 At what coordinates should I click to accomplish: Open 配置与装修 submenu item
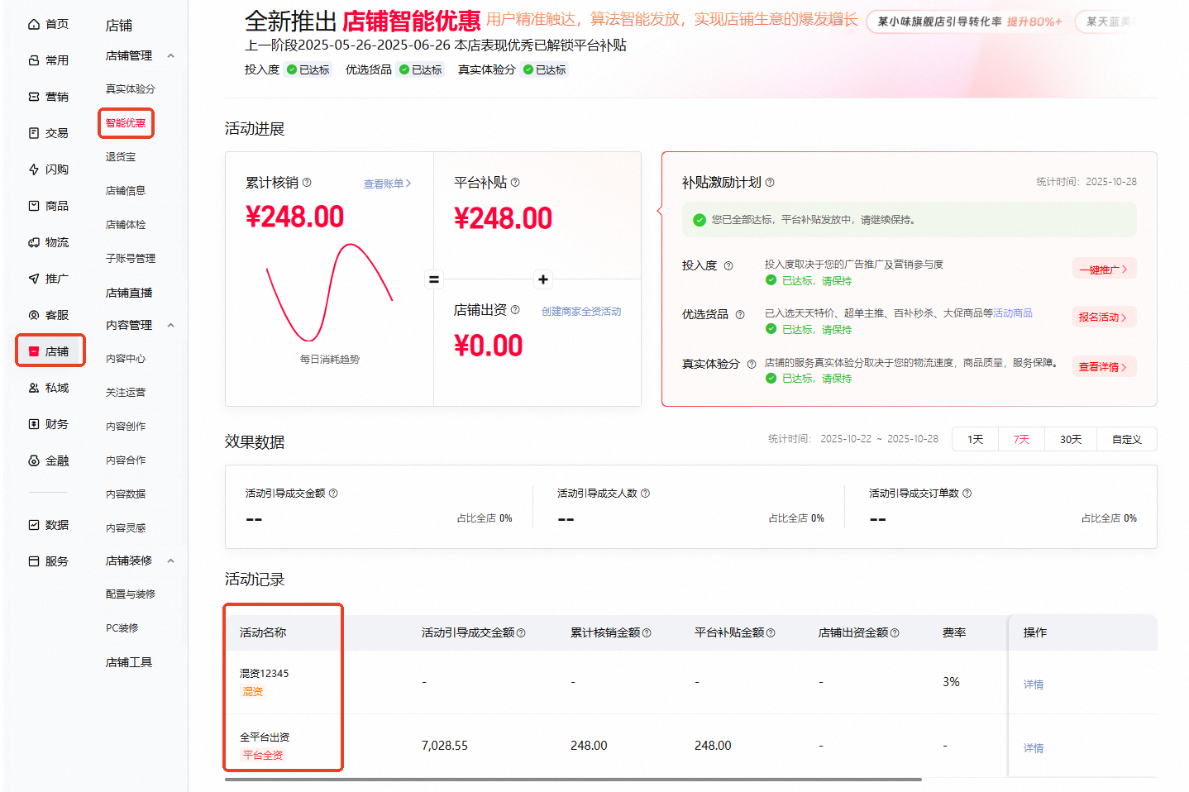tap(131, 594)
